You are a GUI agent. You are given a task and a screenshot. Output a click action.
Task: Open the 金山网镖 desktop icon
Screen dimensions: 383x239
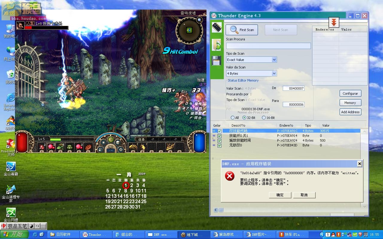coord(11,215)
